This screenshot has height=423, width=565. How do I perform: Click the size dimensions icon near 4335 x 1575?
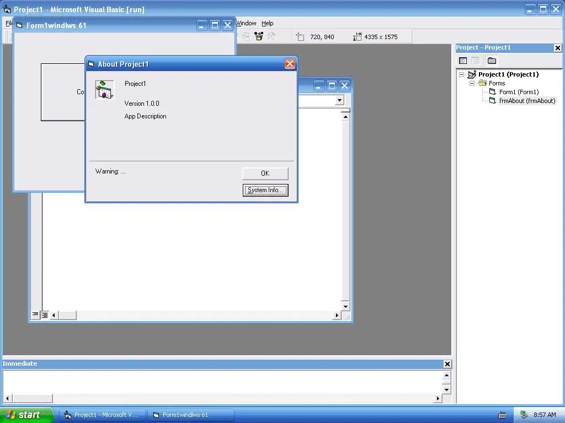coord(357,37)
